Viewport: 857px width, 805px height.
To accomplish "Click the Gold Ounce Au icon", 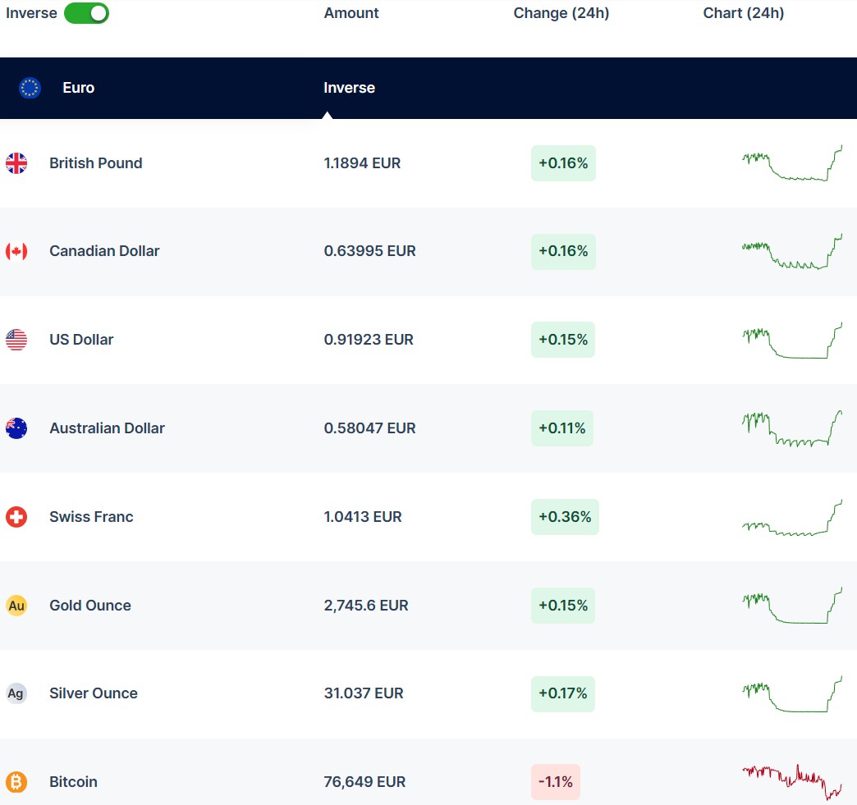I will point(16,606).
